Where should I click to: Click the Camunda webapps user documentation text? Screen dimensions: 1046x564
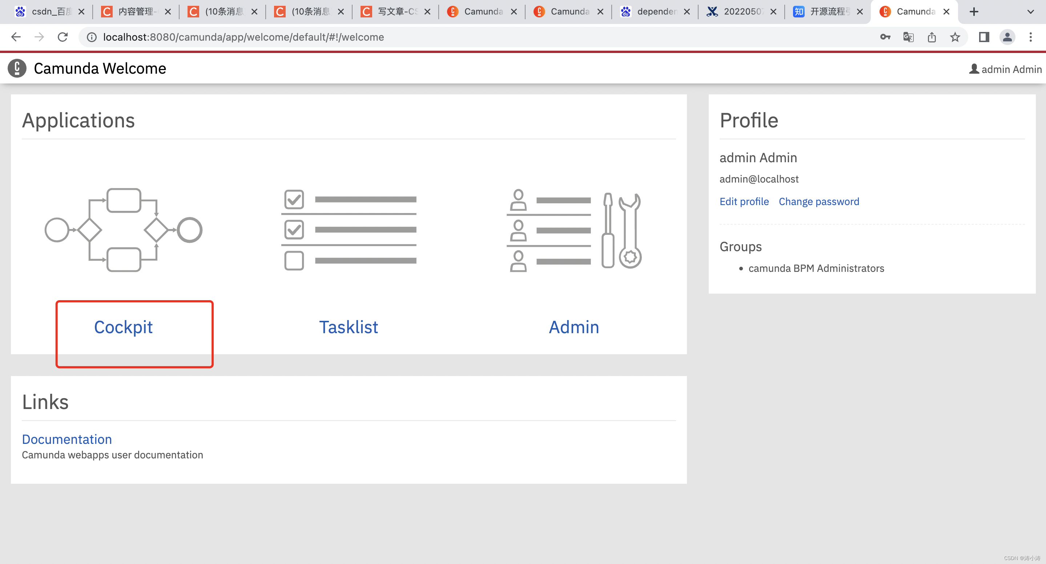click(112, 455)
